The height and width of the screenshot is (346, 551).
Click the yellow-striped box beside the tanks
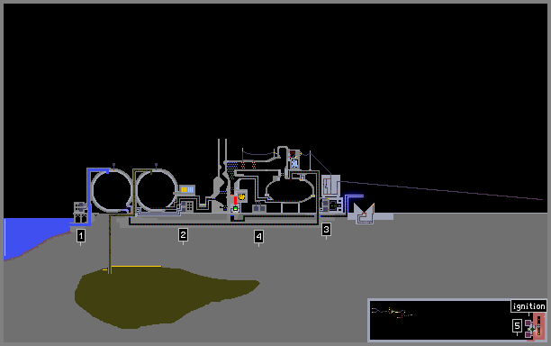pyautogui.click(x=187, y=190)
